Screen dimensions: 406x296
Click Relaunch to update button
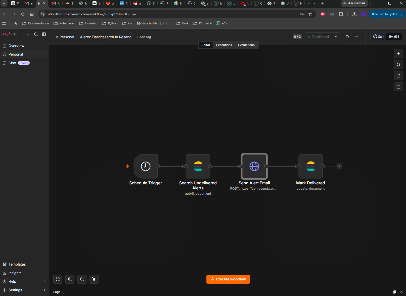pos(387,14)
